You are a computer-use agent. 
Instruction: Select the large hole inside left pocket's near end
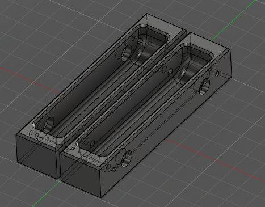pos(49,125)
